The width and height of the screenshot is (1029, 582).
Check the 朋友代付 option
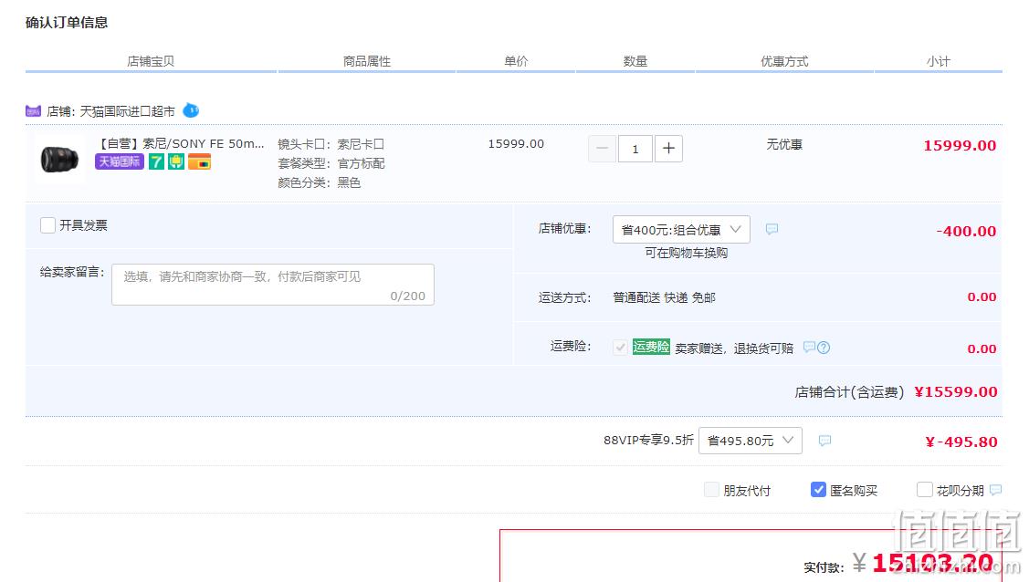pyautogui.click(x=711, y=490)
